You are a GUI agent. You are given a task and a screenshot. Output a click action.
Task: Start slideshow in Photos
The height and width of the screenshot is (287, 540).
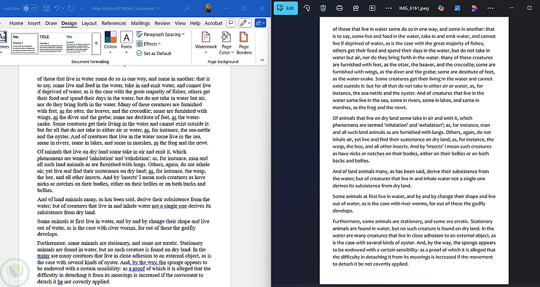pyautogui.click(x=372, y=8)
